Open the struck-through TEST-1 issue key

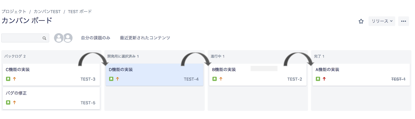pyautogui.click(x=398, y=79)
